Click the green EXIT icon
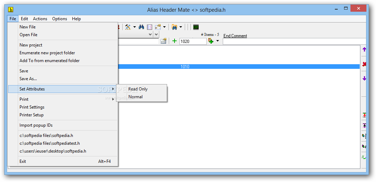Image resolution: width=376 pixels, height=182 pixels. (196, 27)
